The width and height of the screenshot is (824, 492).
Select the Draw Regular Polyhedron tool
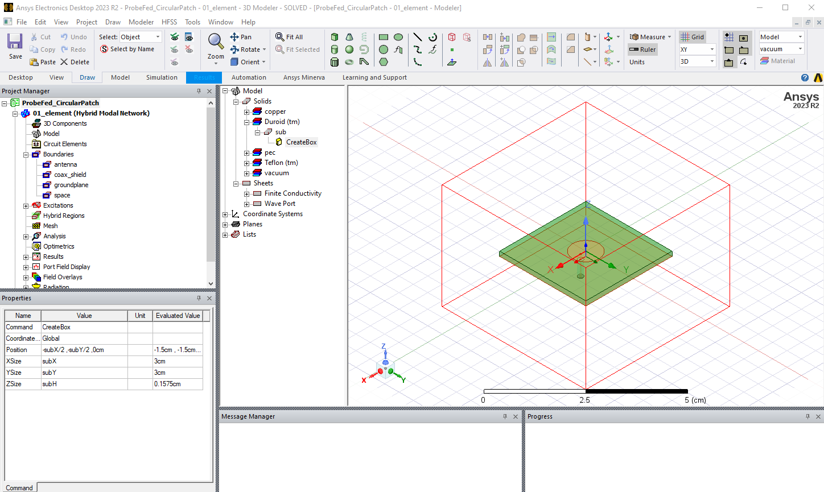(x=334, y=63)
